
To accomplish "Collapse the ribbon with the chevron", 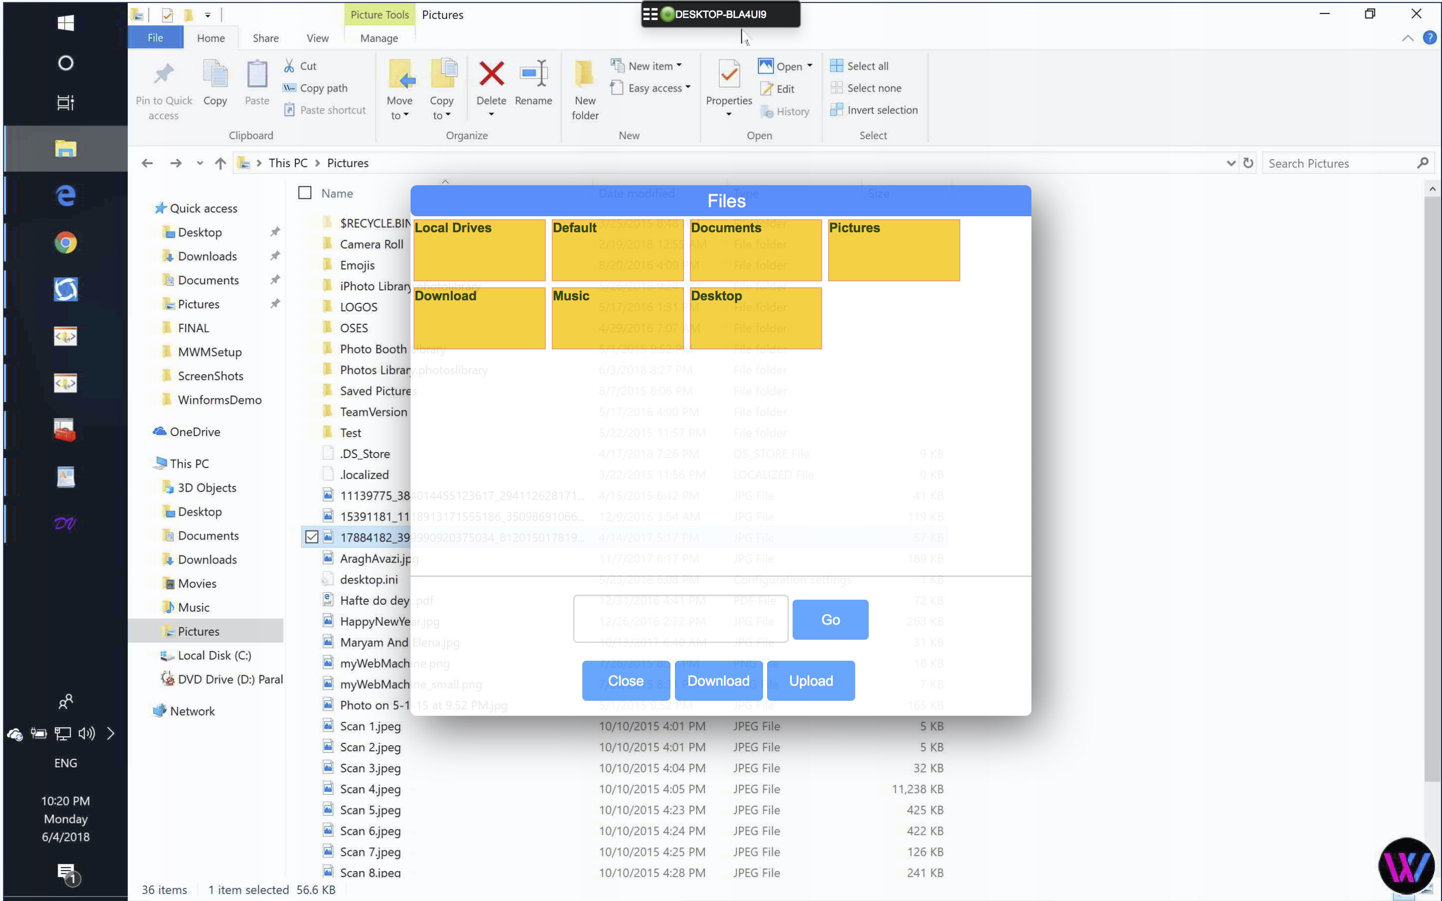I will 1407,38.
